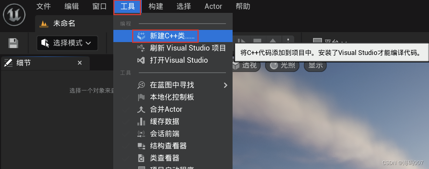Open the 选择 menu

[x=183, y=6]
